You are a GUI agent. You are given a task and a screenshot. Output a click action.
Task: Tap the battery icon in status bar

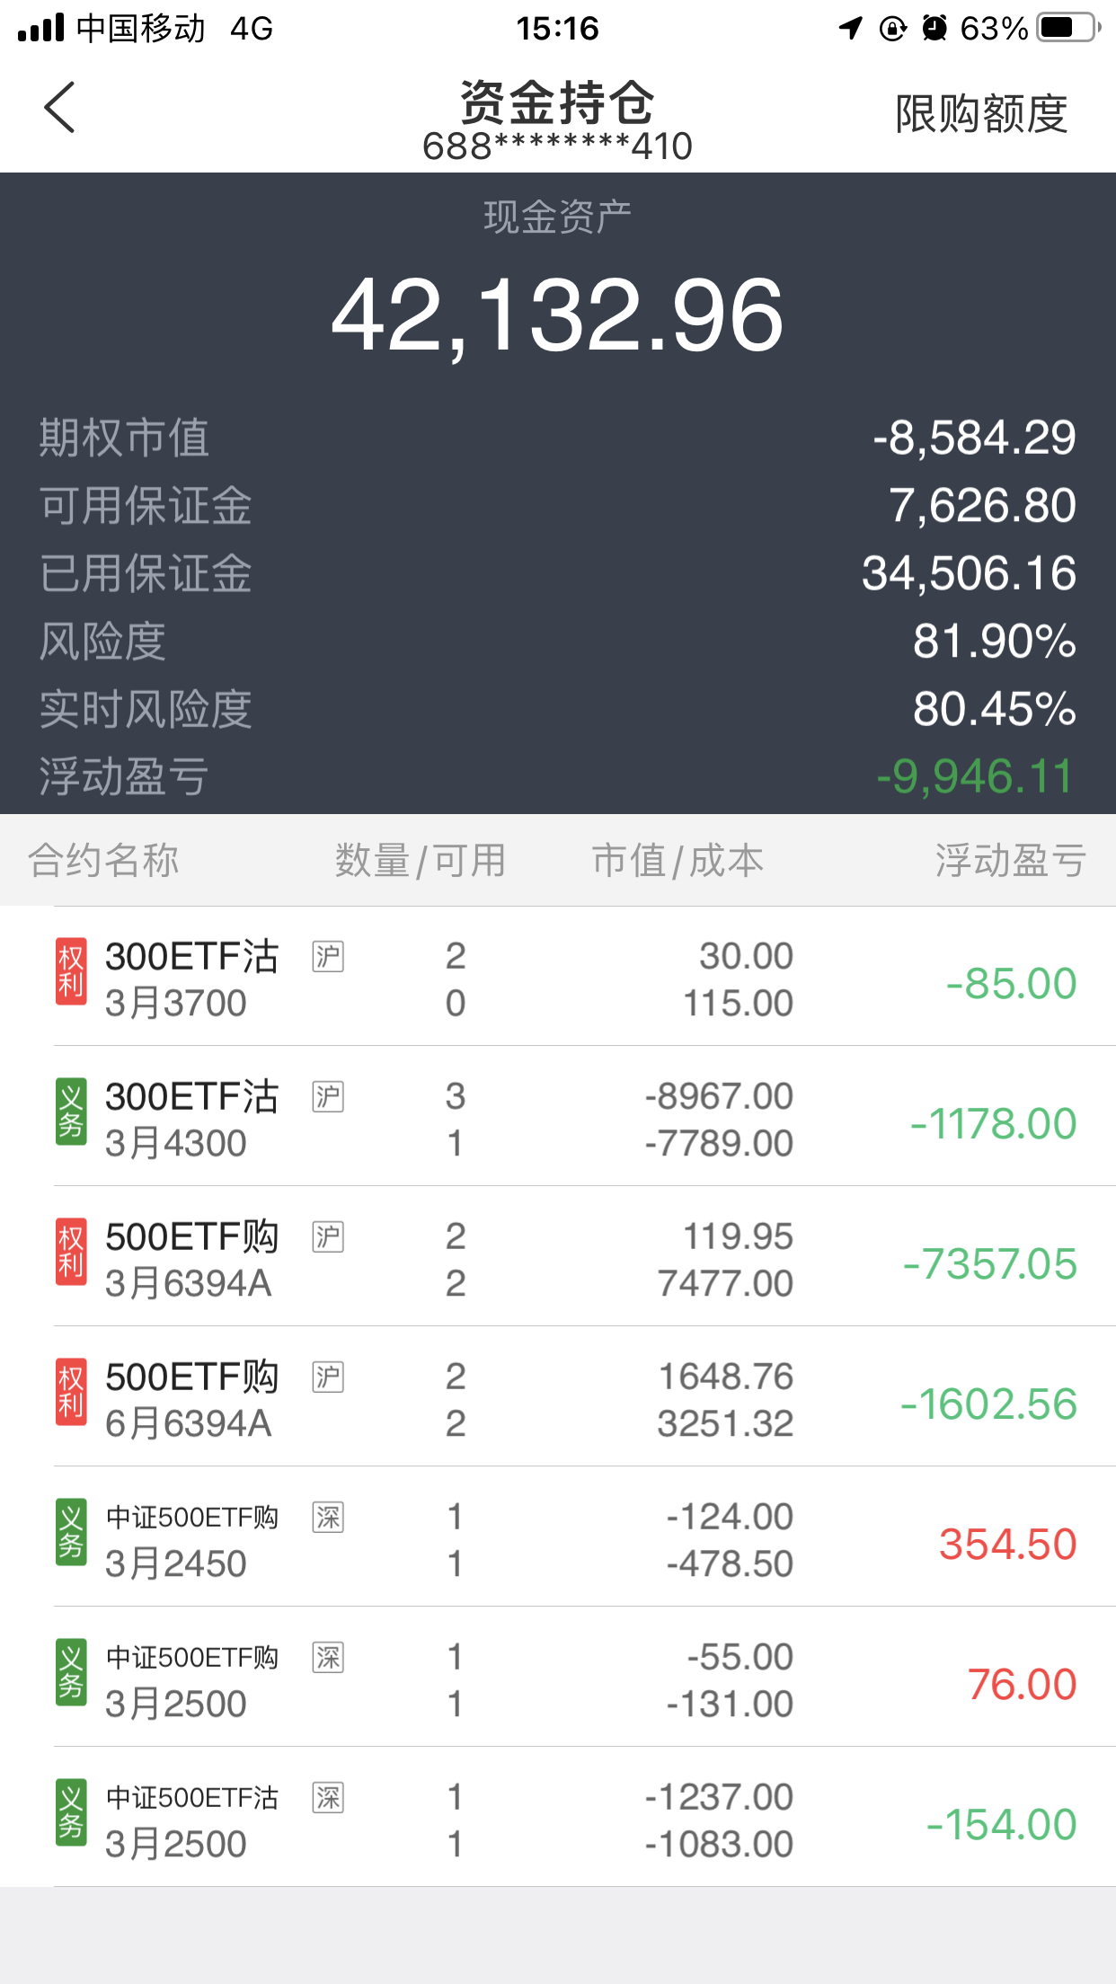[x=1067, y=29]
